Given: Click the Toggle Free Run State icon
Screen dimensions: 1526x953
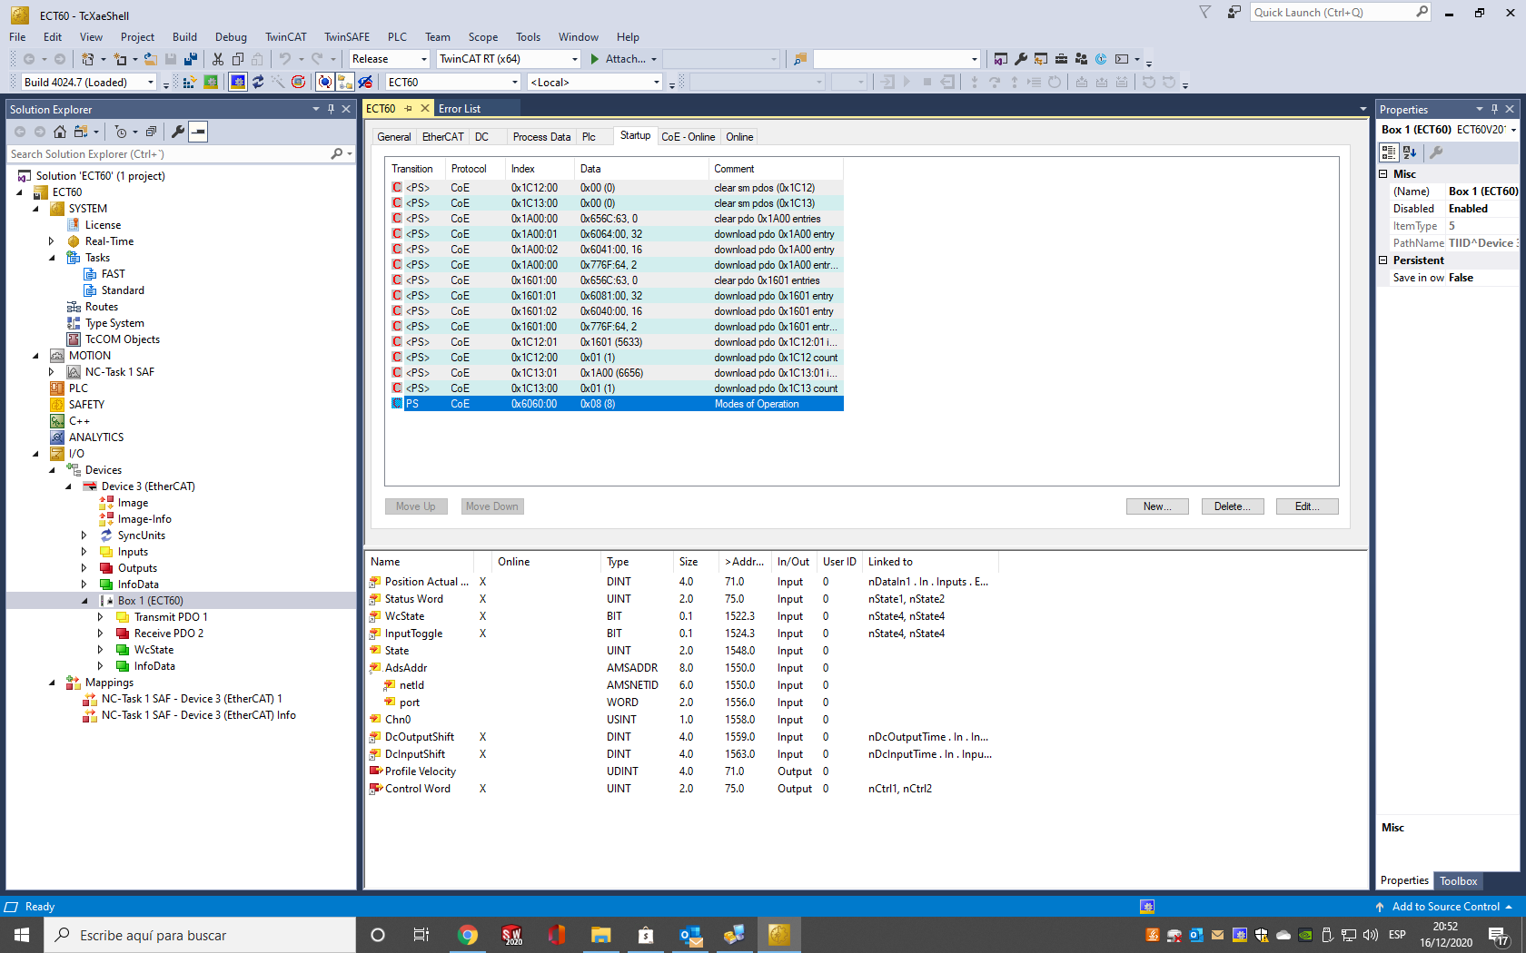Looking at the screenshot, I should coord(298,83).
